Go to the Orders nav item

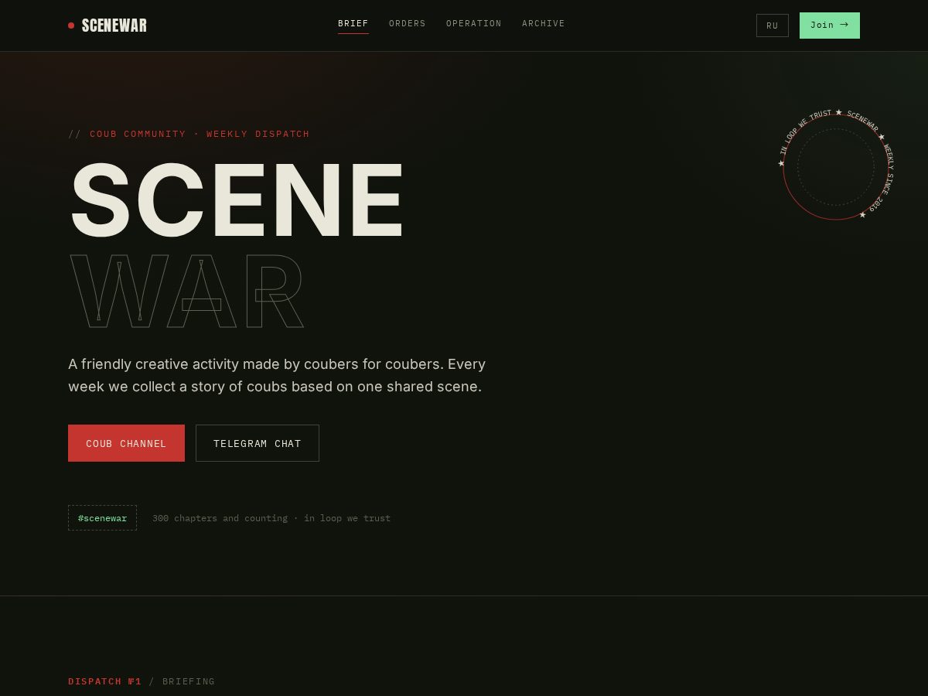[408, 24]
